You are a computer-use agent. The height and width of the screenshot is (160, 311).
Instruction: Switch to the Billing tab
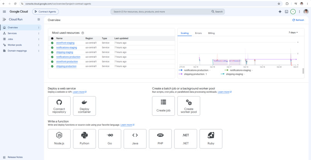(211, 33)
